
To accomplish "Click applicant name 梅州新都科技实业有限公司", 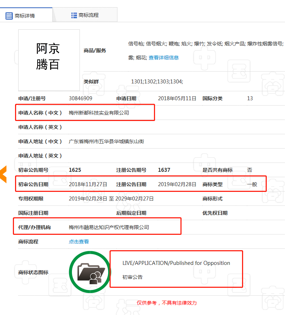I will [99, 113].
